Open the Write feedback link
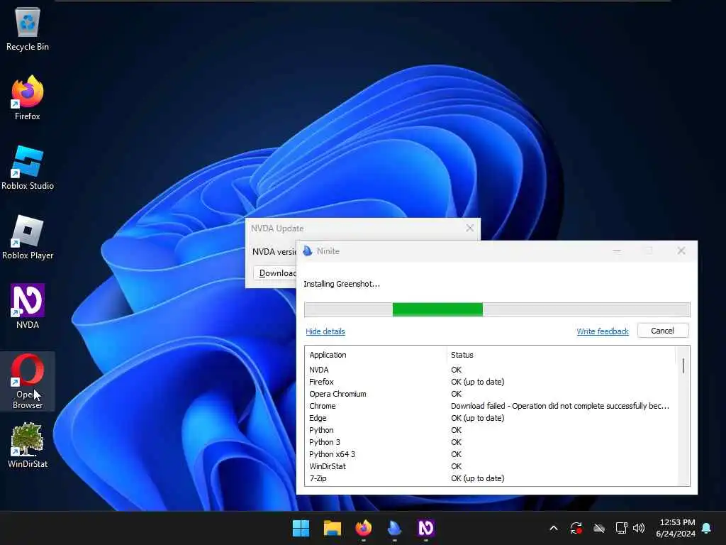Viewport: 726px width, 545px height. [603, 331]
